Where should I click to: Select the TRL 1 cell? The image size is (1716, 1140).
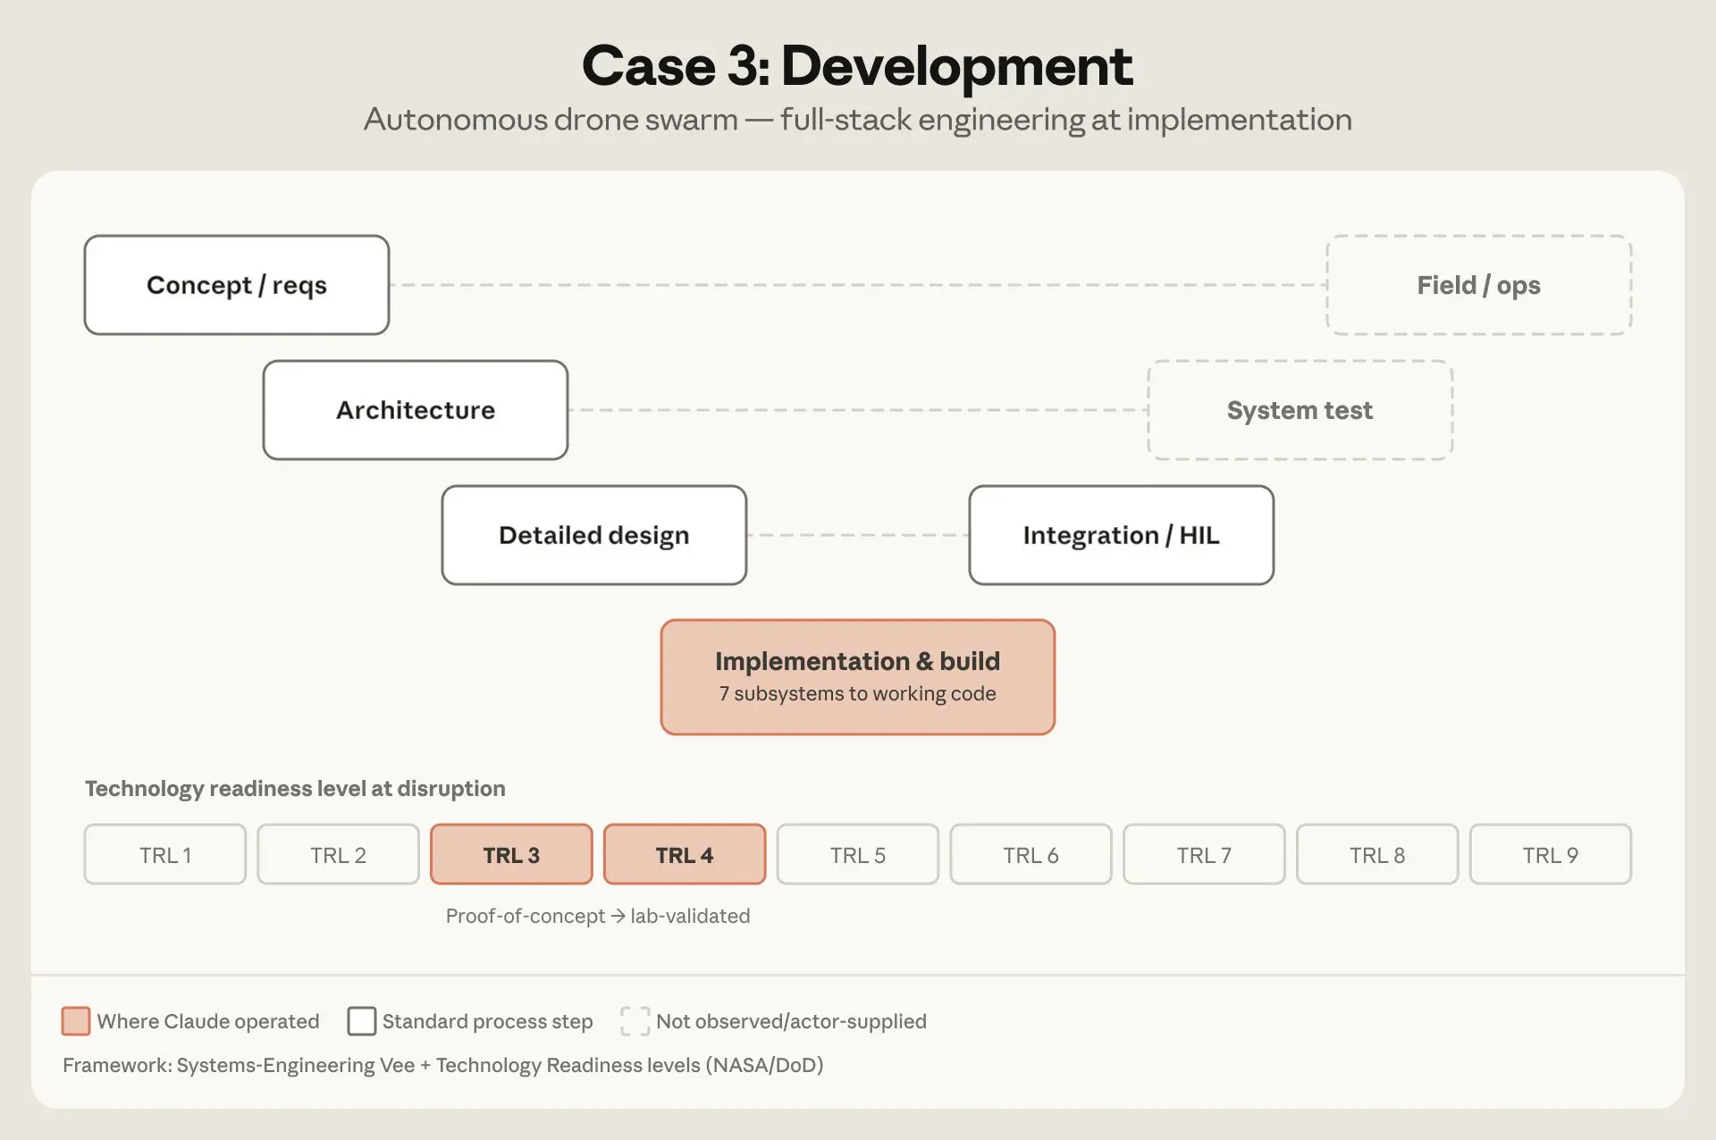(165, 855)
